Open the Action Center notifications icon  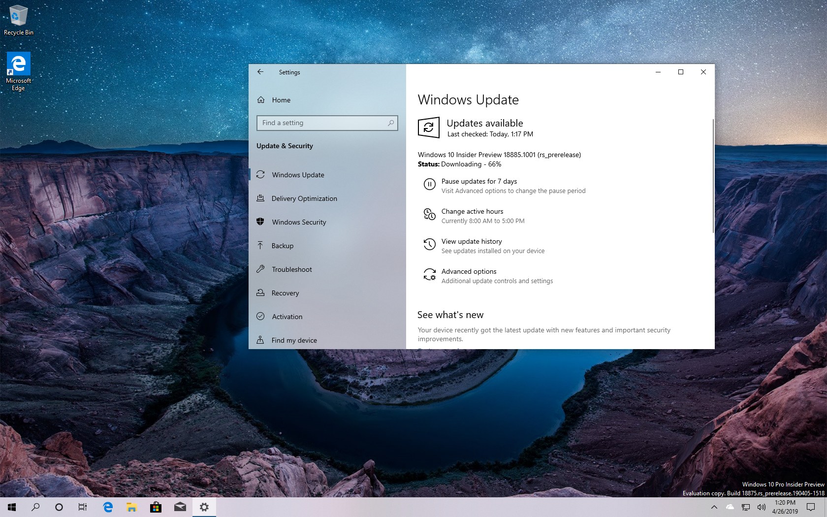point(811,507)
